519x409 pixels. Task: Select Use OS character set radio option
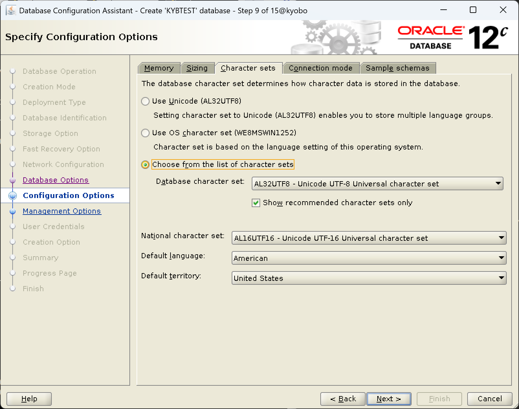(x=145, y=133)
